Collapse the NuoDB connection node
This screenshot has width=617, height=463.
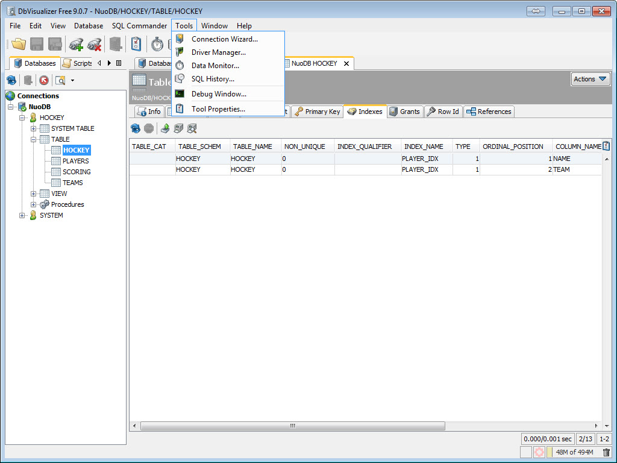coord(11,107)
